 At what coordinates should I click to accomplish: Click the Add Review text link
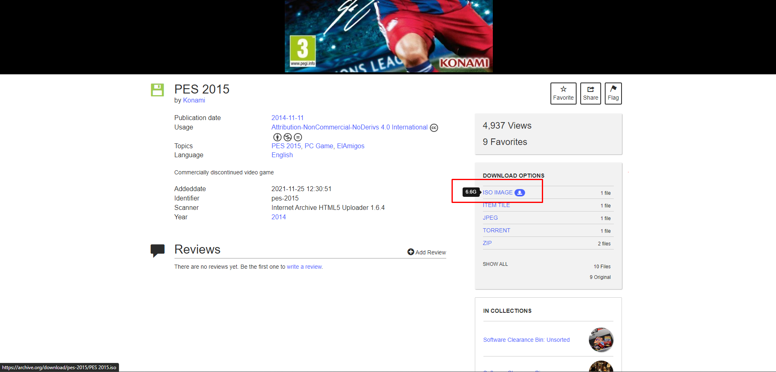(x=430, y=252)
